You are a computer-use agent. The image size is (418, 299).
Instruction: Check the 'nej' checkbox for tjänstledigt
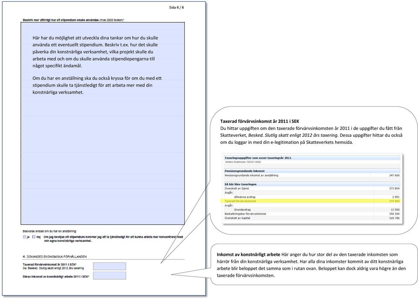click(34, 237)
